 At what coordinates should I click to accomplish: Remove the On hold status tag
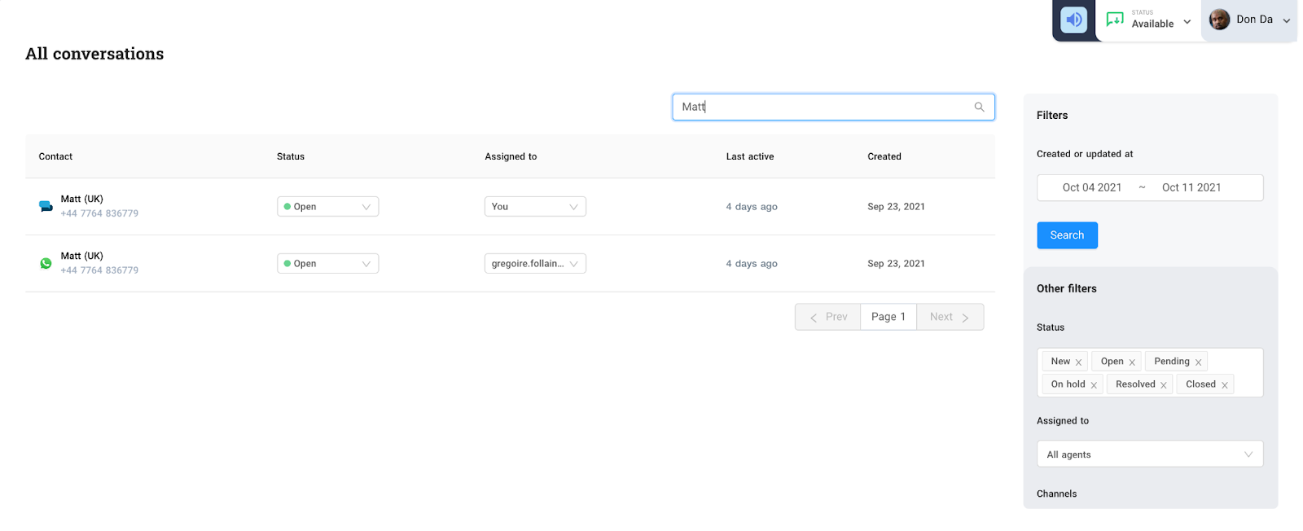click(1094, 385)
